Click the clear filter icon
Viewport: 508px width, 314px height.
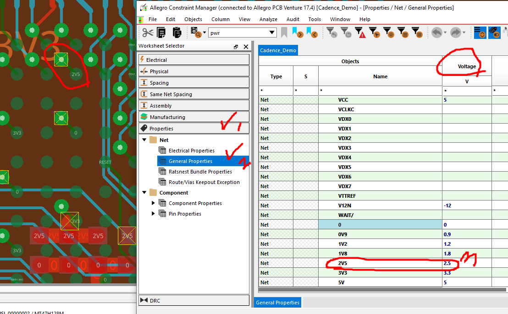click(x=346, y=32)
